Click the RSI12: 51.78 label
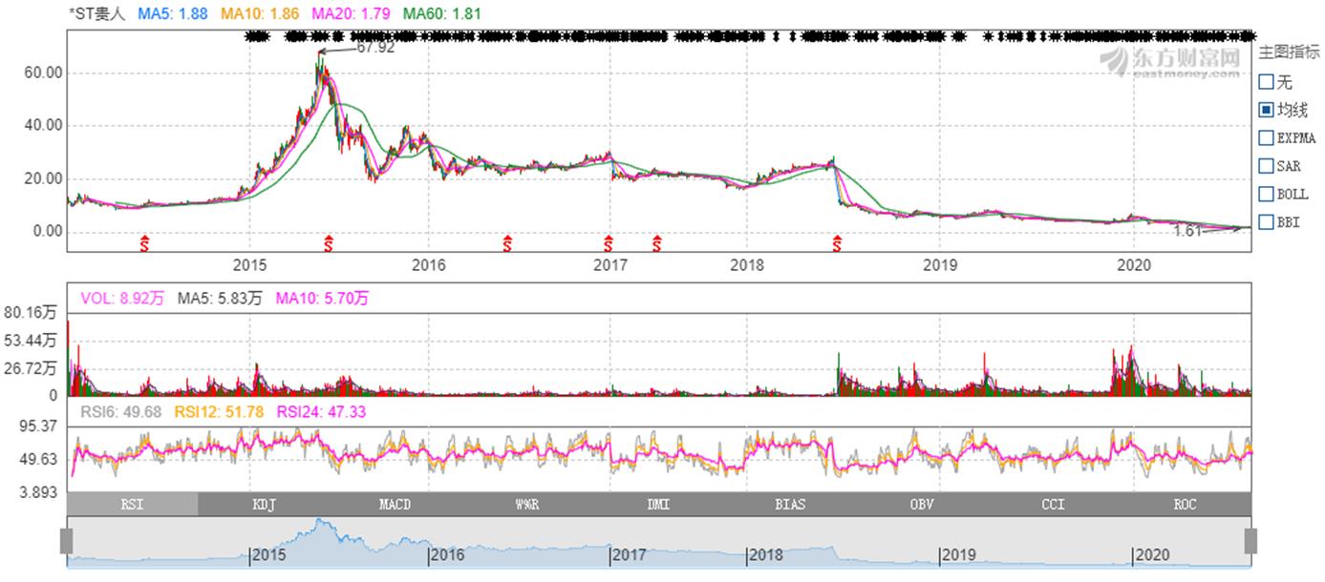Image resolution: width=1325 pixels, height=582 pixels. (x=217, y=411)
